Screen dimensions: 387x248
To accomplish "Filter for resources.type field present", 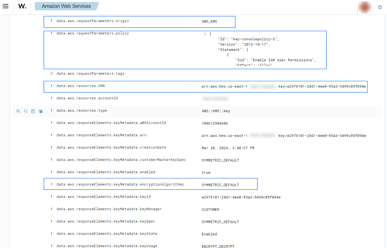I will 41,111.
